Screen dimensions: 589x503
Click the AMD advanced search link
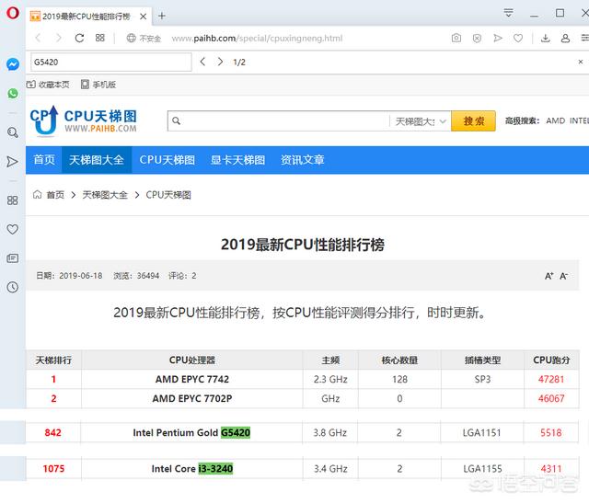coord(556,120)
